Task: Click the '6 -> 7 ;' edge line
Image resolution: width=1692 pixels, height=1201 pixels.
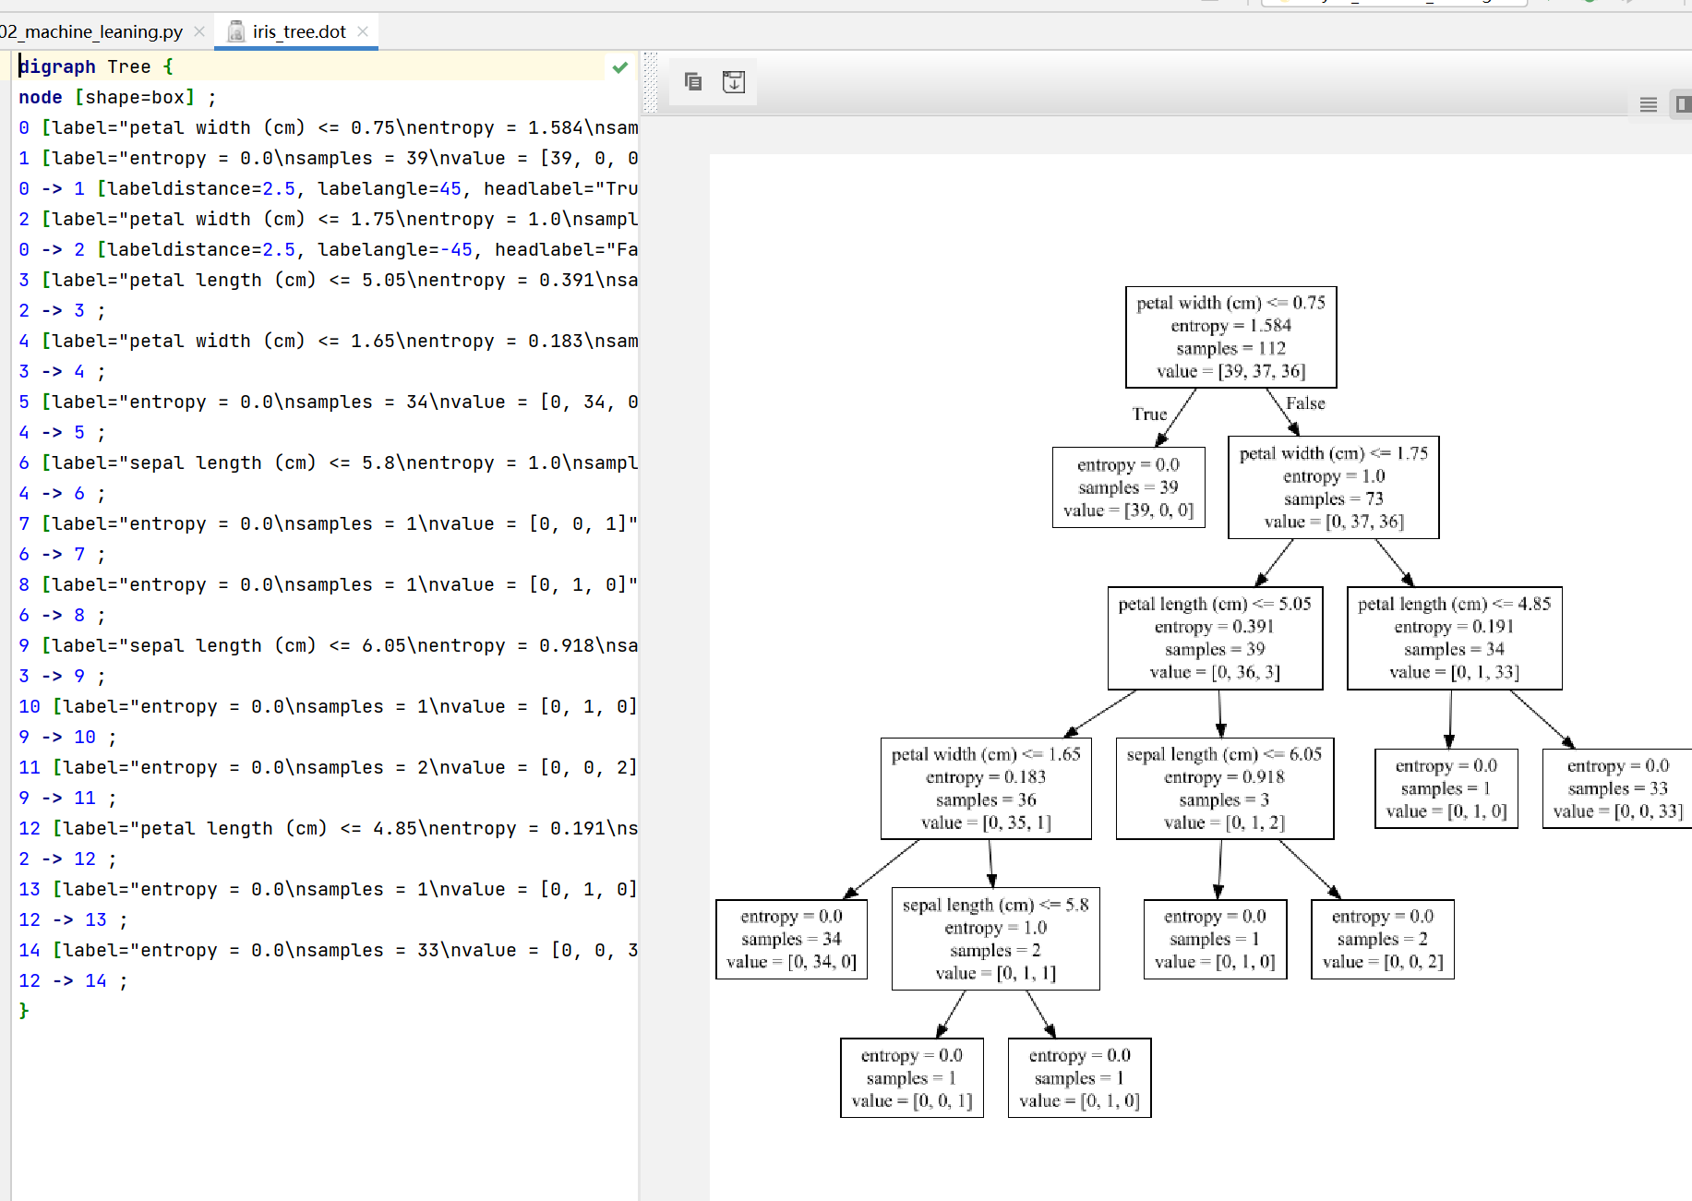Action: point(62,554)
